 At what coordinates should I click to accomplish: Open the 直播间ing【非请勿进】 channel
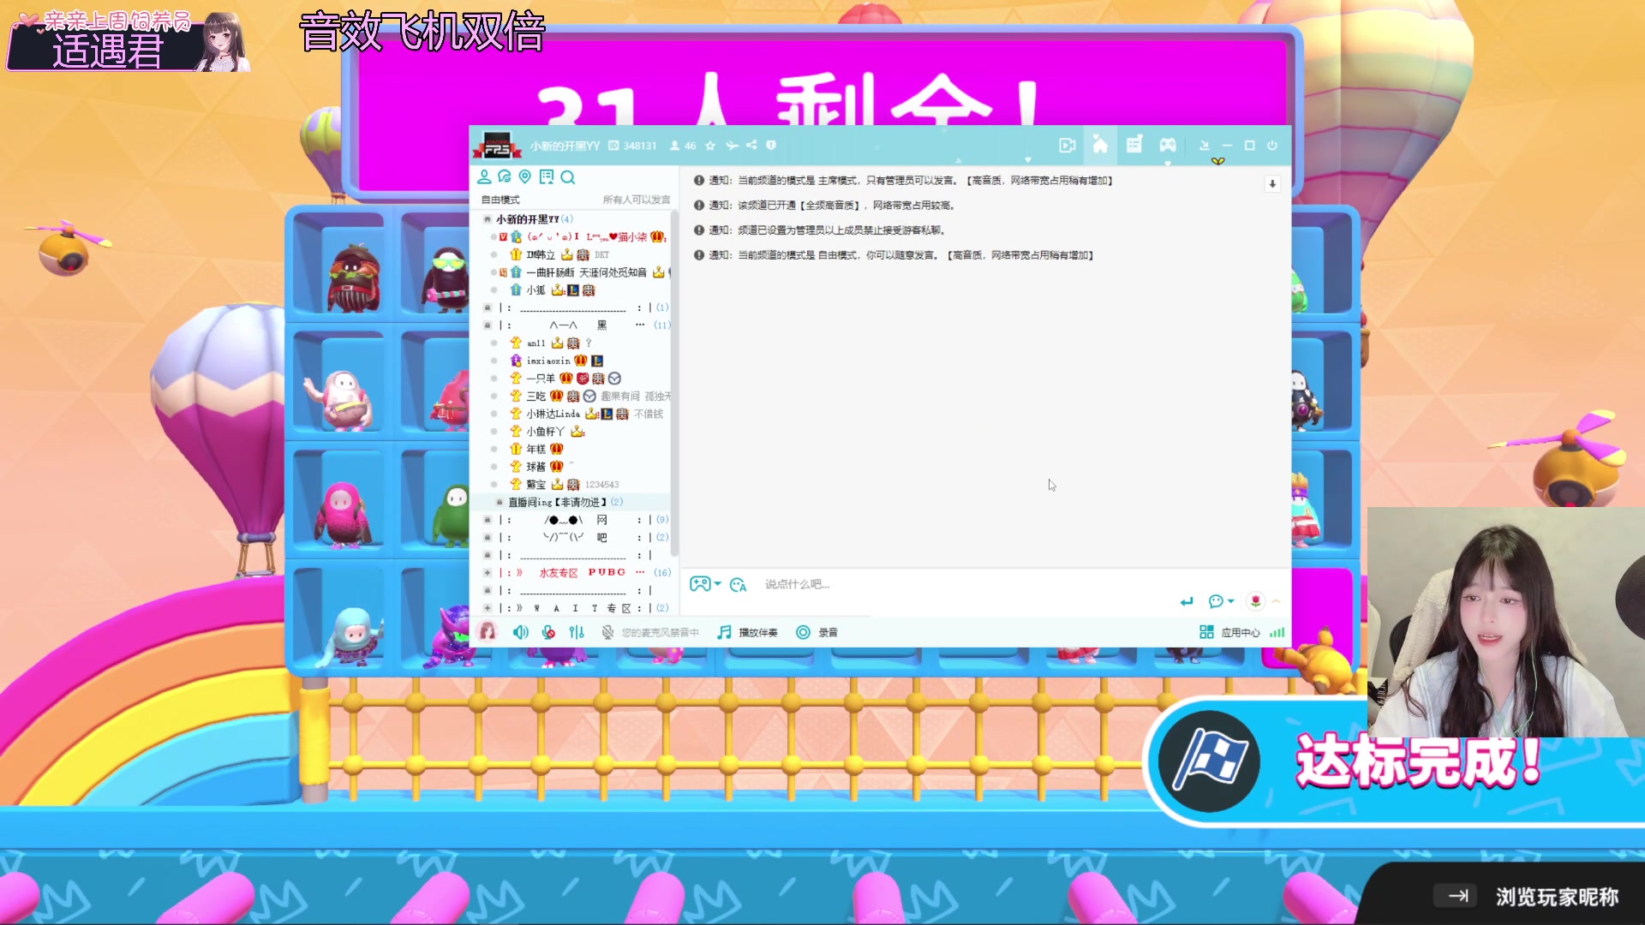(x=565, y=502)
